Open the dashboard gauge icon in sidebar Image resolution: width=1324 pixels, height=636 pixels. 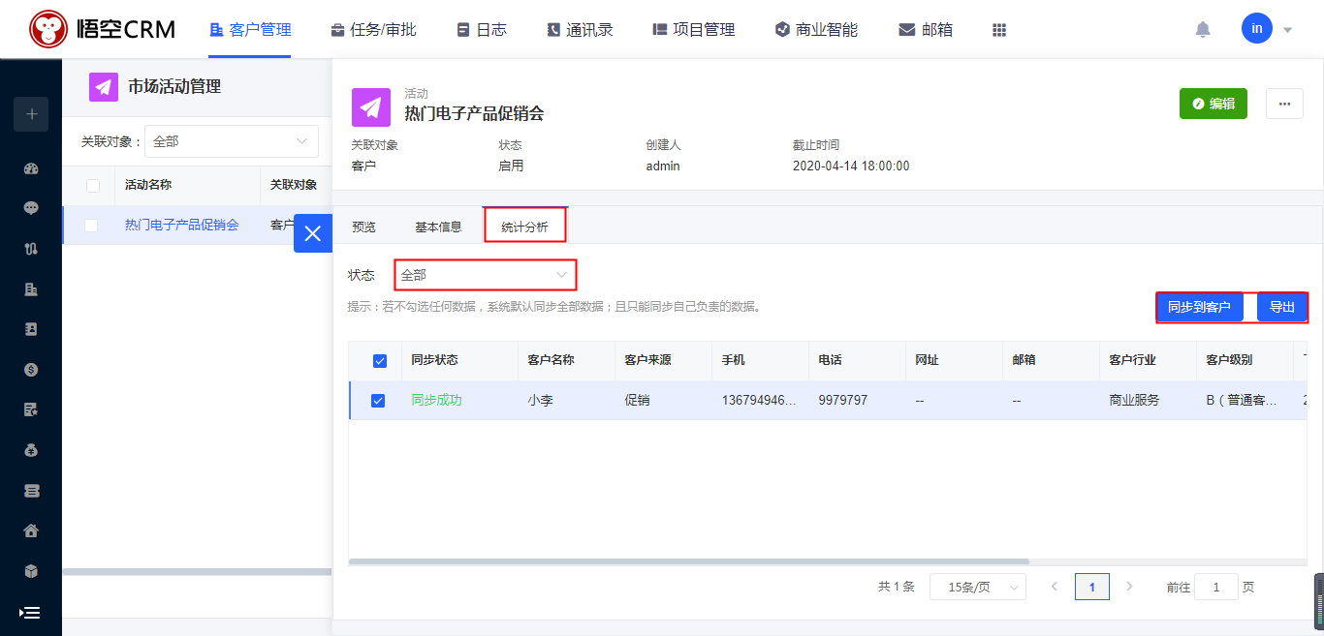(31, 168)
